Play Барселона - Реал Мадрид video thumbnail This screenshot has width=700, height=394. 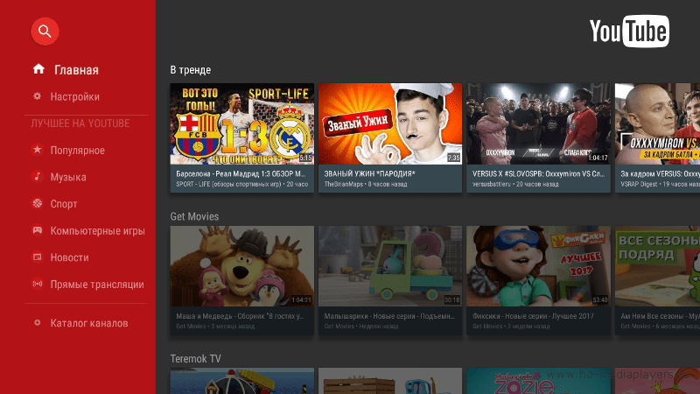tap(242, 123)
